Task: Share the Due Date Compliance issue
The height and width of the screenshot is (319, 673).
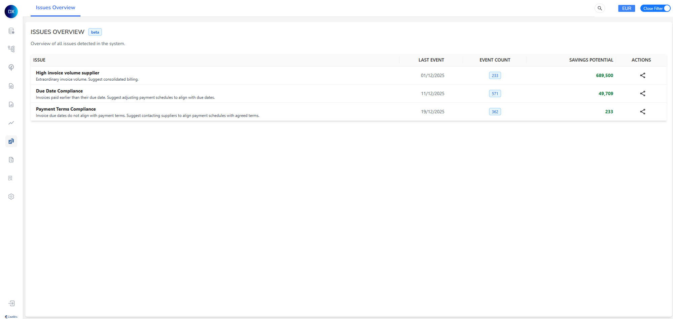Action: (642, 93)
